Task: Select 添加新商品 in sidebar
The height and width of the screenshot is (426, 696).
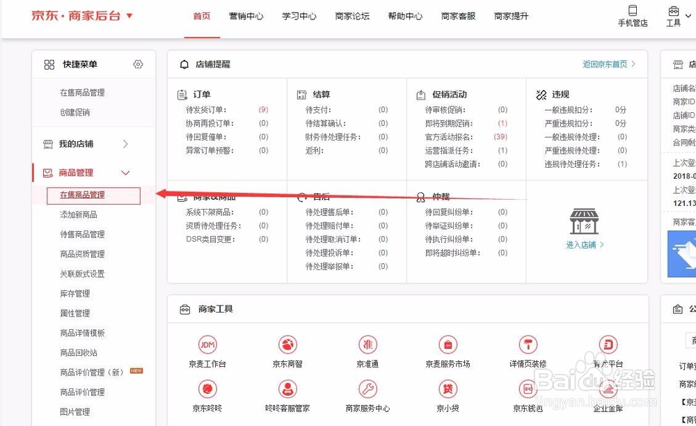Action: [x=79, y=215]
